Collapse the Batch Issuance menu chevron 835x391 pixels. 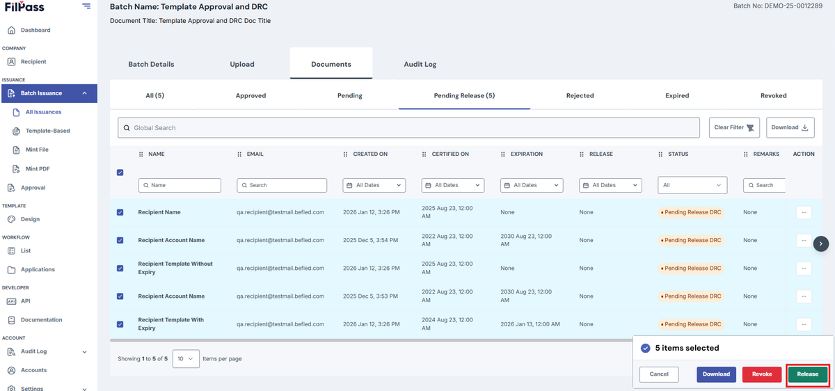point(84,93)
